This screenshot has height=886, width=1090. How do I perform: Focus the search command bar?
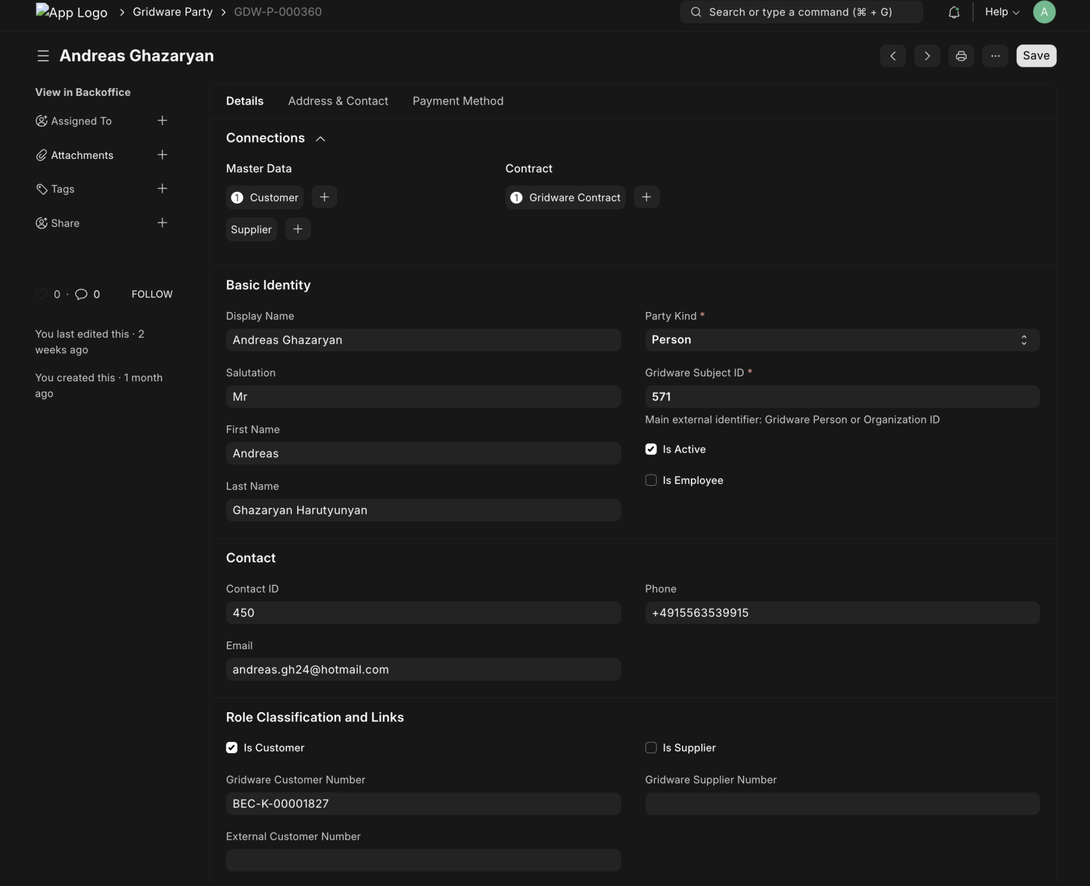(x=801, y=12)
